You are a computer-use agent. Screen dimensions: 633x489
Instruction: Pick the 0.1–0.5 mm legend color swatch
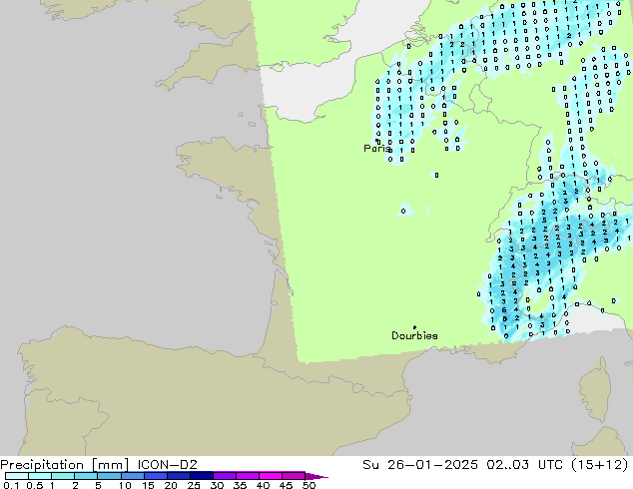(x=17, y=476)
